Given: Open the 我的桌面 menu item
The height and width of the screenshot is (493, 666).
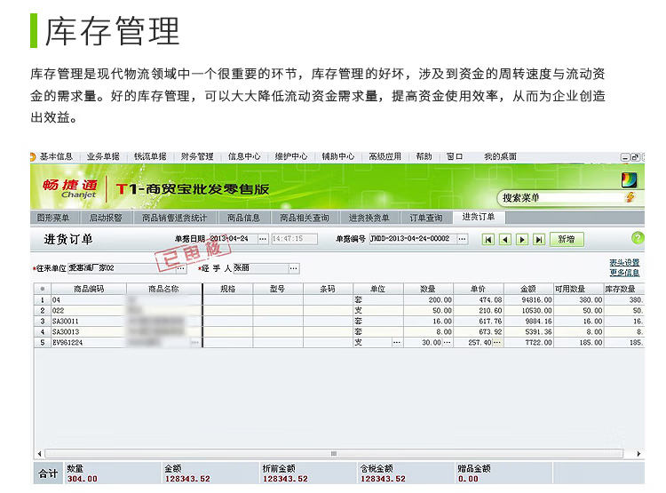Looking at the screenshot, I should tap(500, 157).
